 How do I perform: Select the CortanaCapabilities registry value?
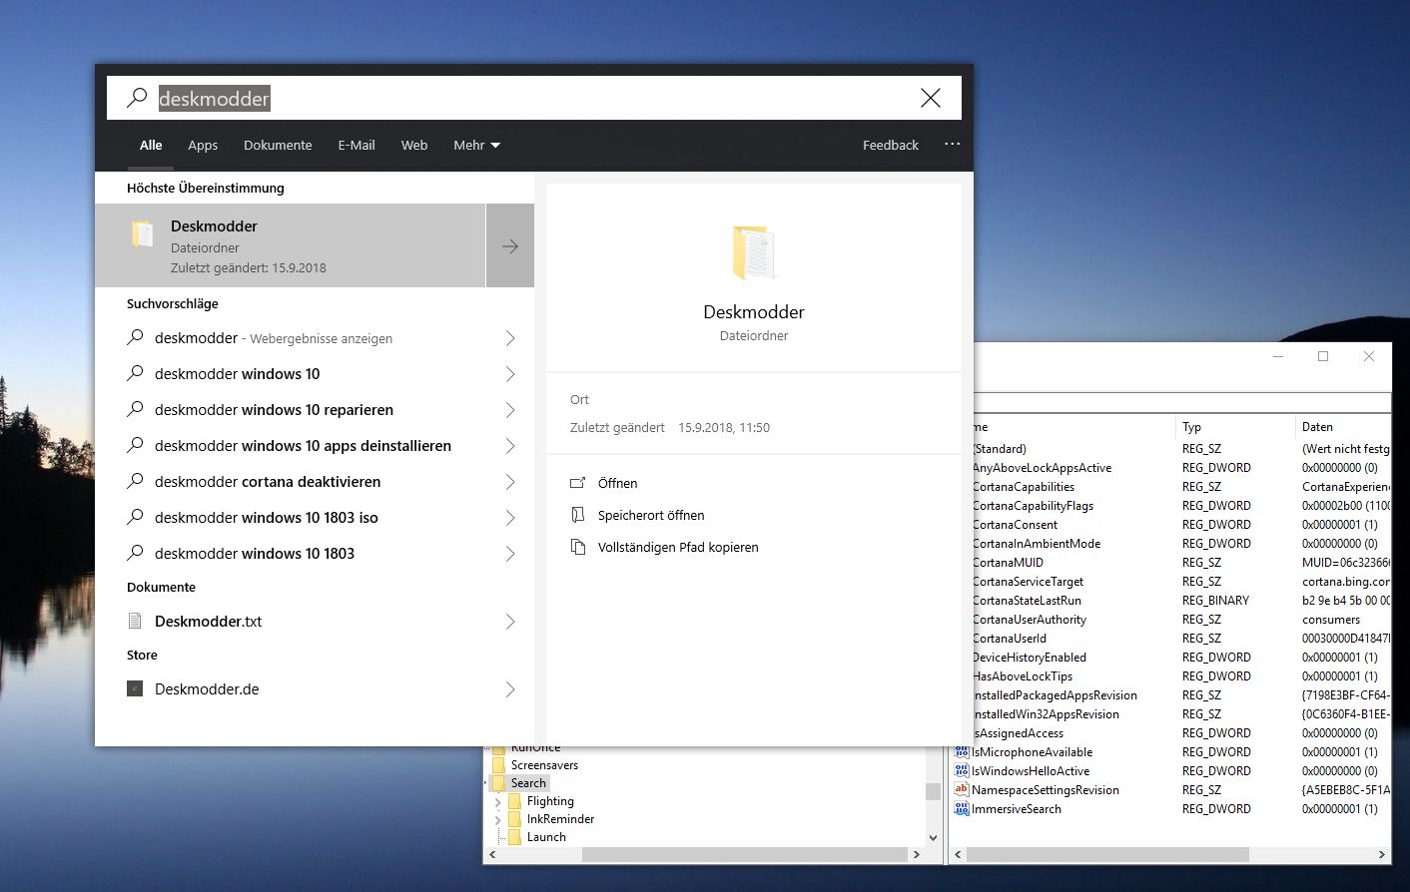(1024, 487)
